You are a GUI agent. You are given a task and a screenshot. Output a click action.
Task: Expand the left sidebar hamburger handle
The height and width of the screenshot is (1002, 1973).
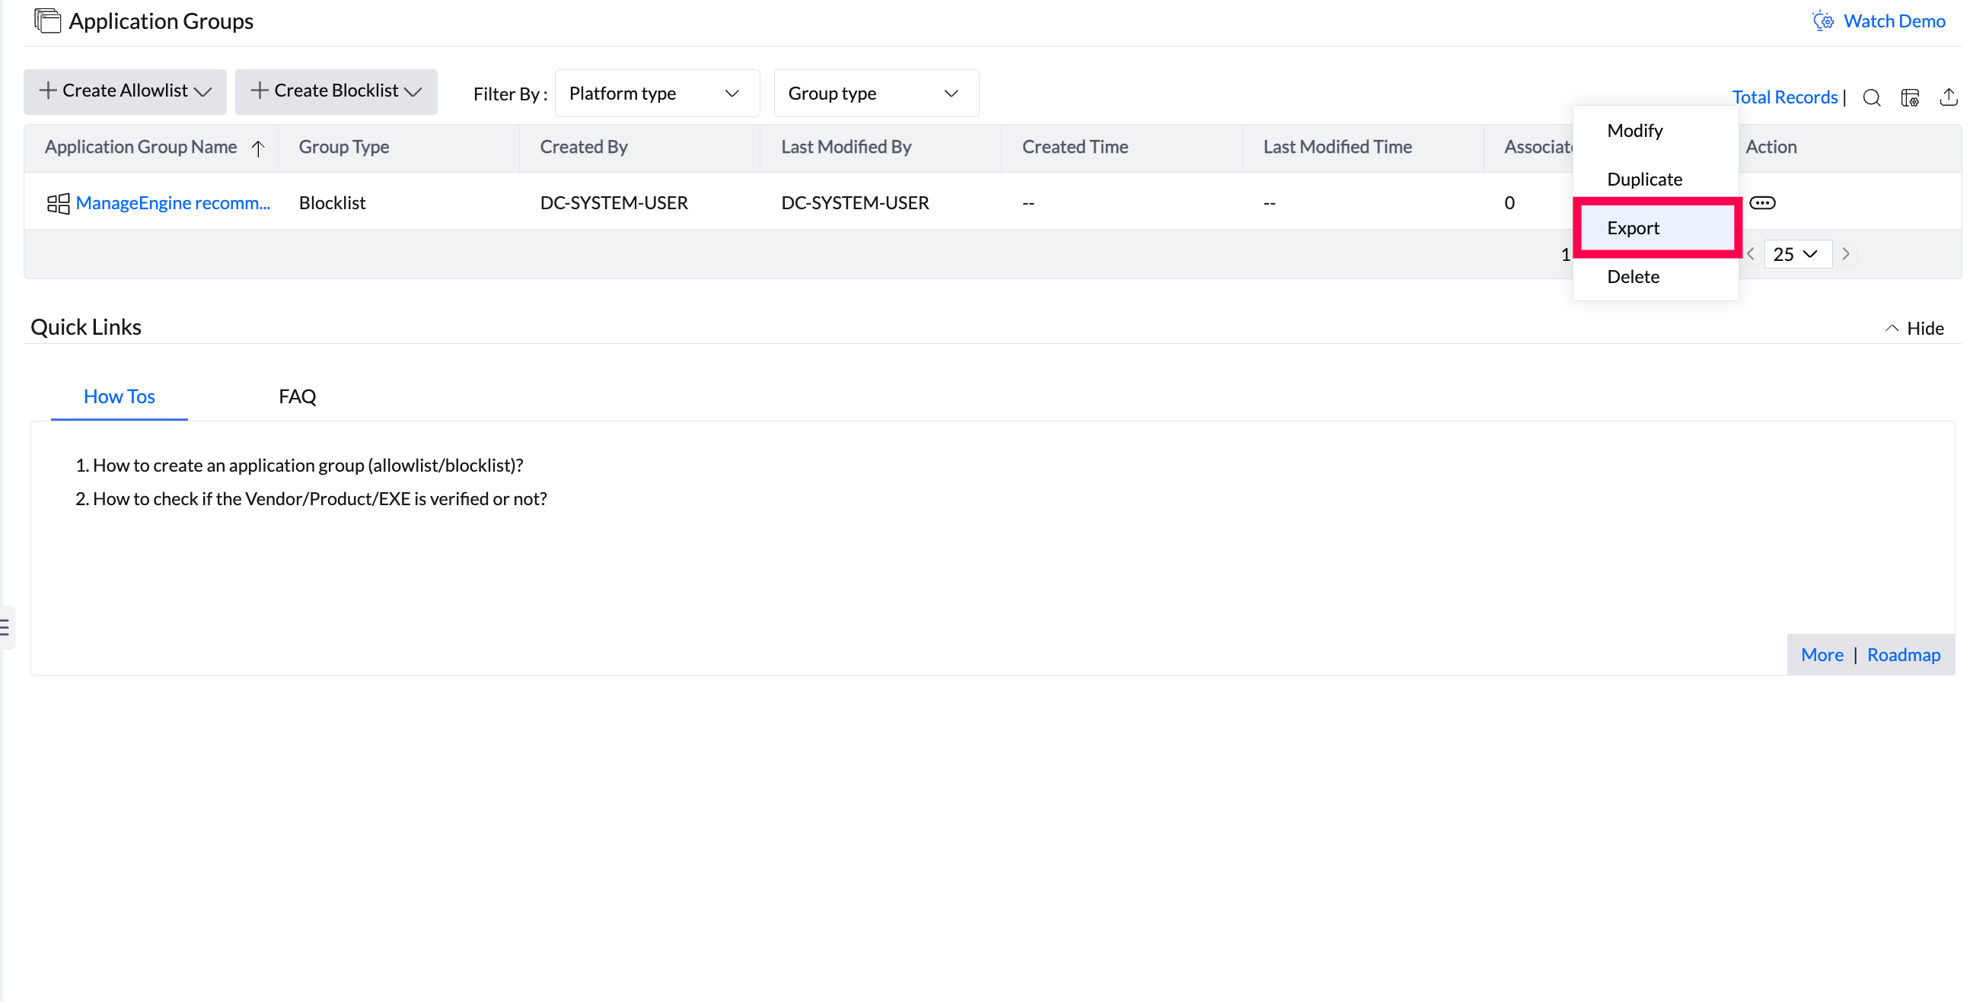tap(5, 627)
